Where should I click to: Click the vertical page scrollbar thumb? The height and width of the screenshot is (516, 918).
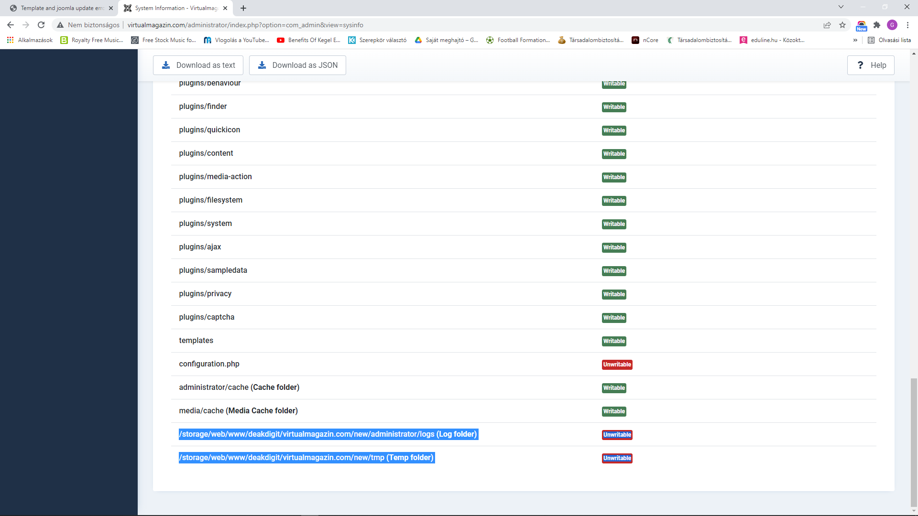[914, 442]
